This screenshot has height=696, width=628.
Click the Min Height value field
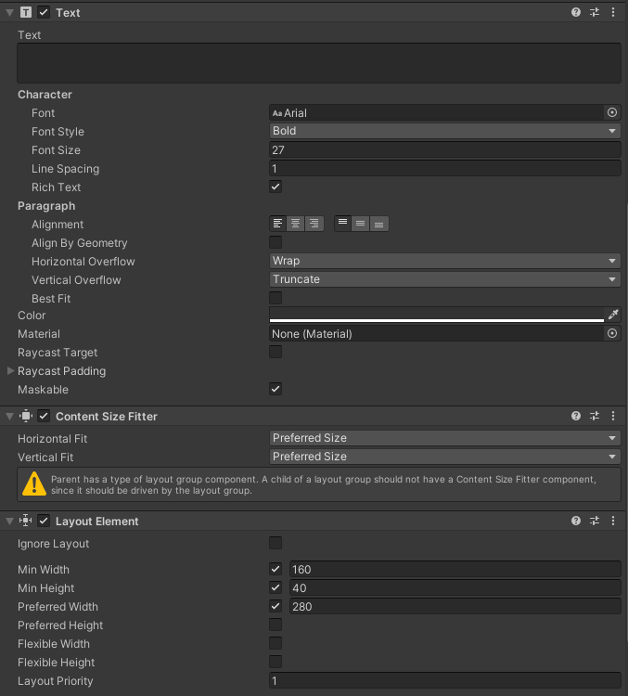455,587
